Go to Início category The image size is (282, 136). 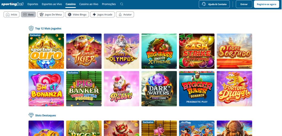click(x=12, y=15)
